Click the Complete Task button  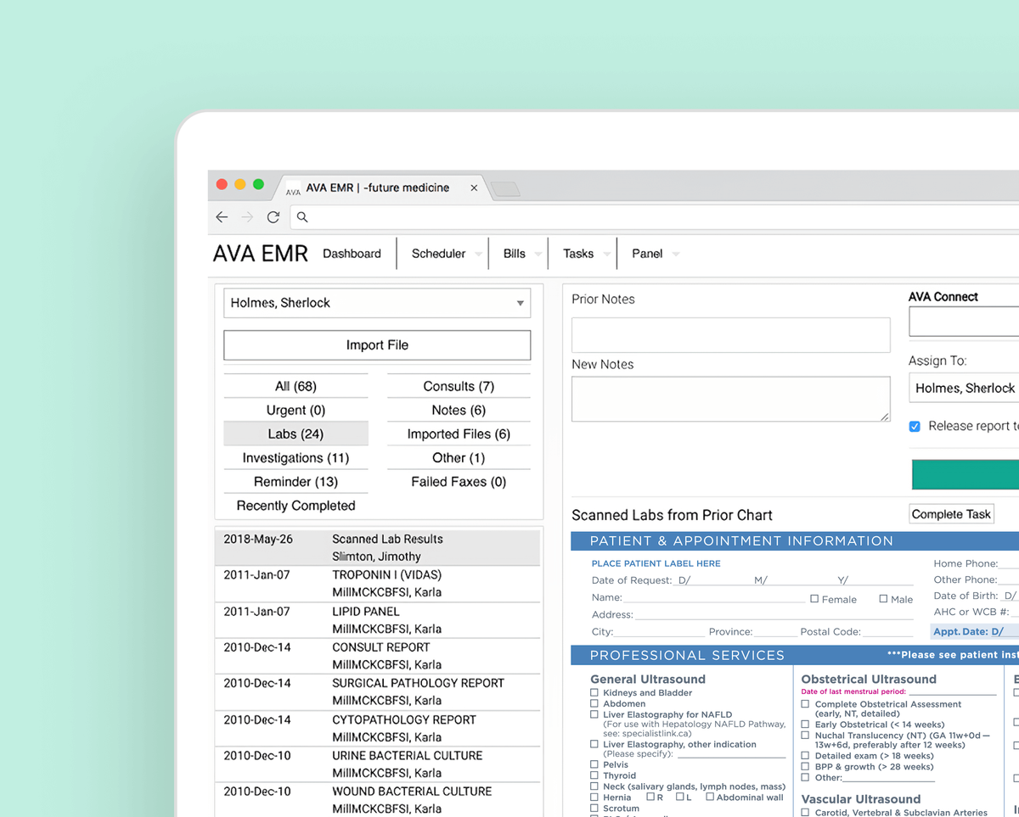[x=951, y=513]
